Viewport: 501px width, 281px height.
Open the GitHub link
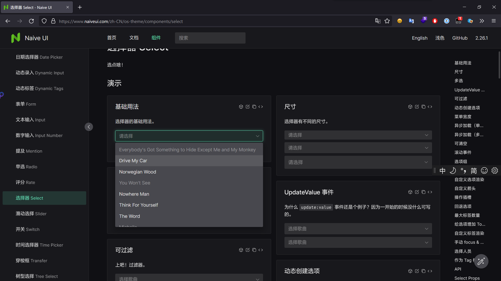pos(460,38)
